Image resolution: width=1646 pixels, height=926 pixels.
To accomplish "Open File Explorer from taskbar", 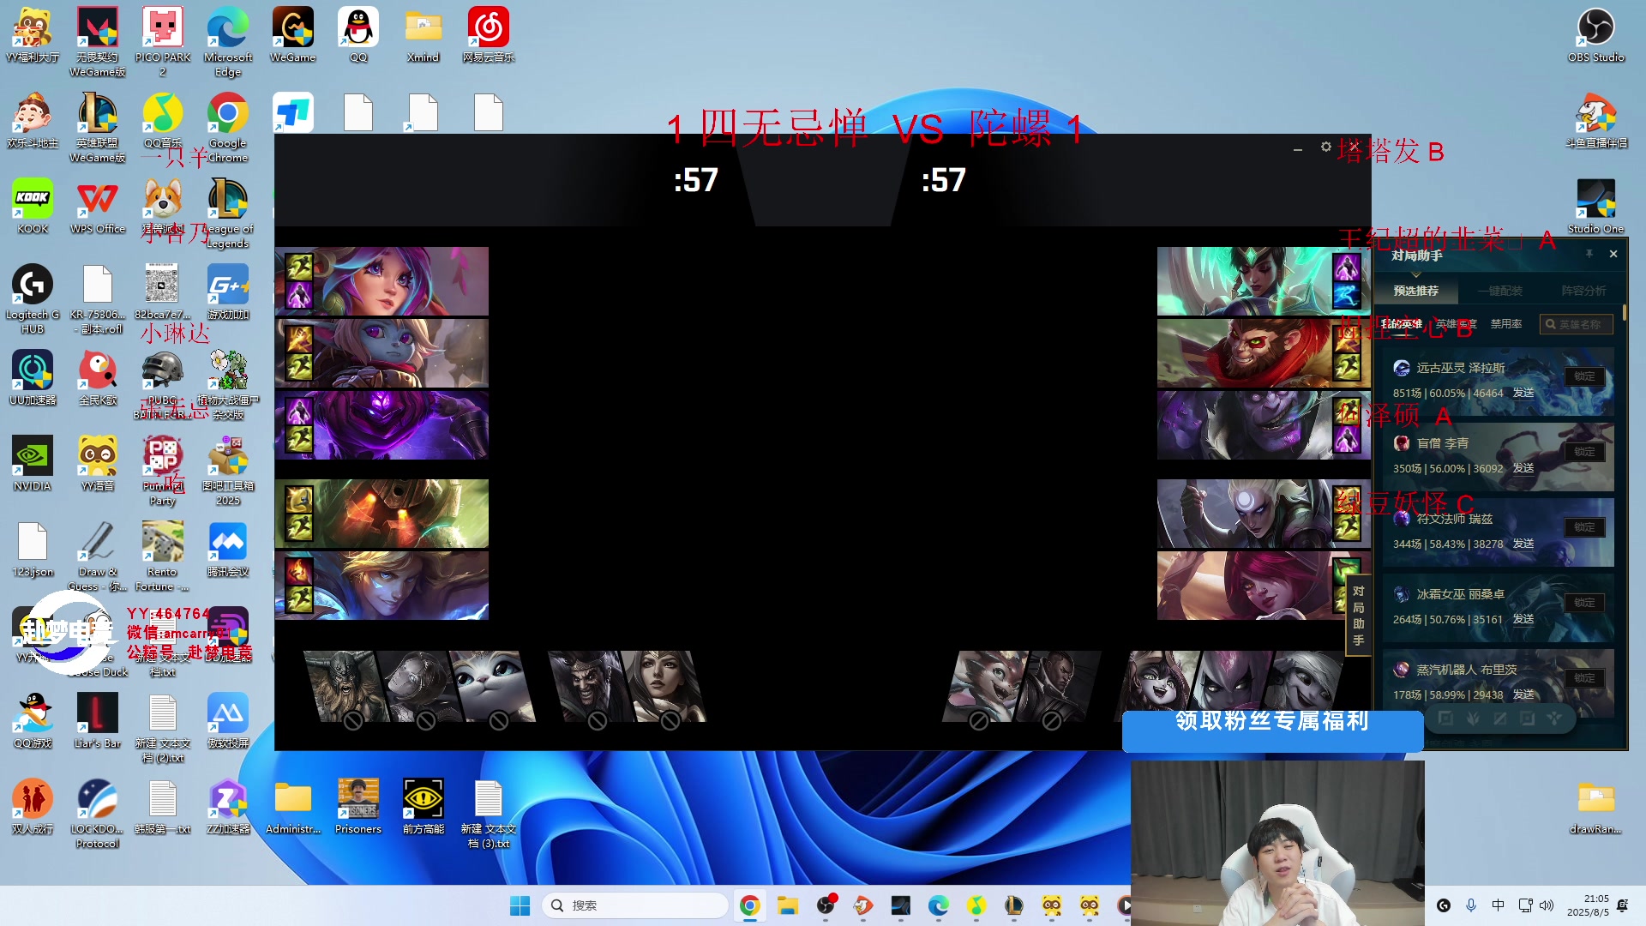I will pyautogui.click(x=788, y=905).
